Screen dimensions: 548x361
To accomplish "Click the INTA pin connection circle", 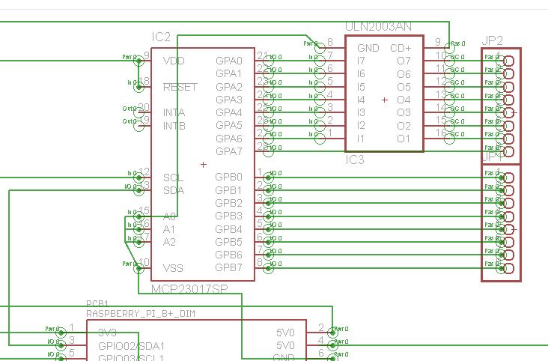I will pos(138,112).
